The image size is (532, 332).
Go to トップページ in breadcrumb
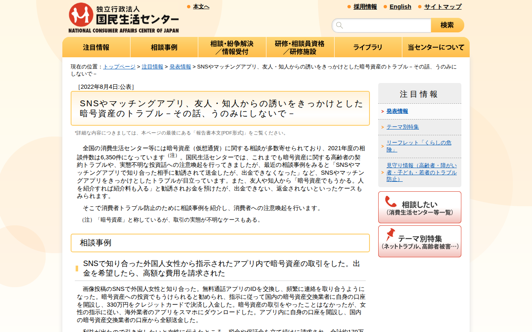click(119, 67)
